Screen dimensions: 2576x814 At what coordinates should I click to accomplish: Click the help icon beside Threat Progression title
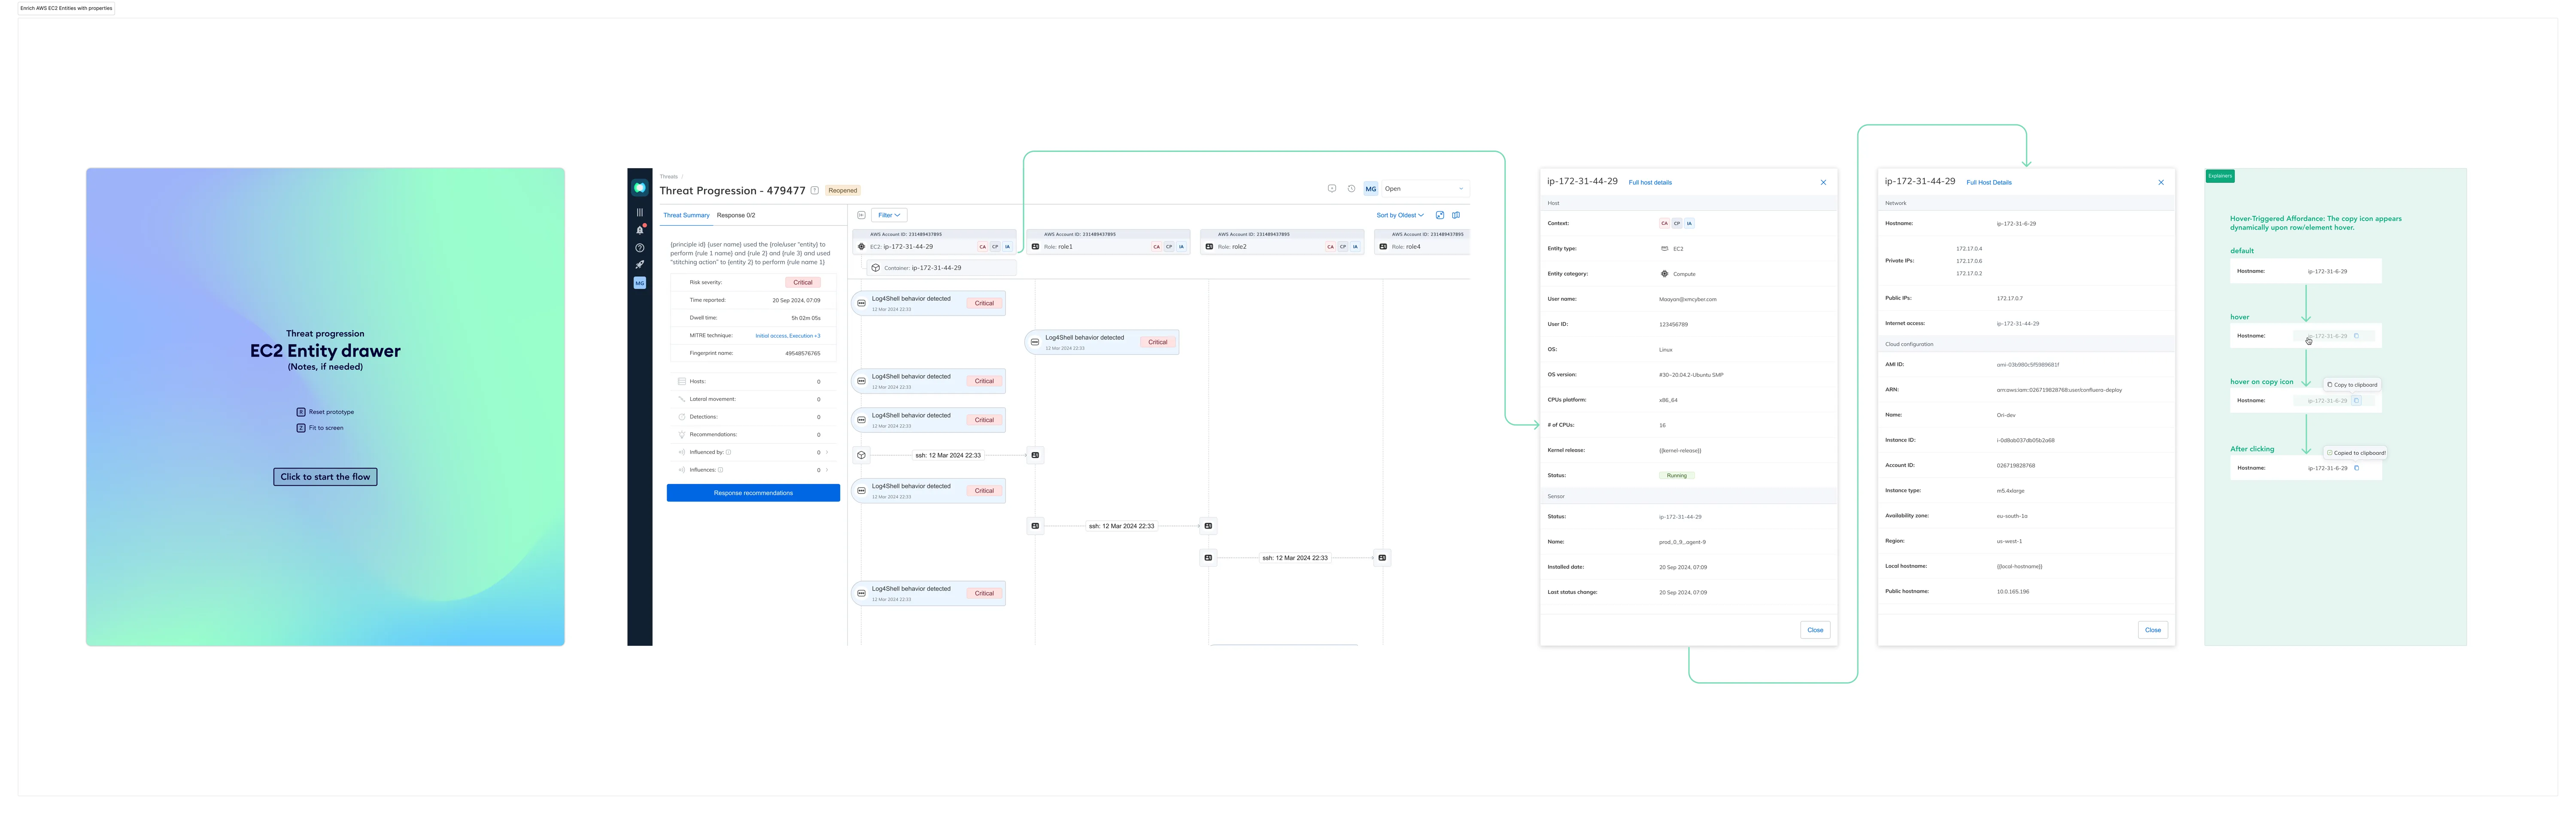814,190
